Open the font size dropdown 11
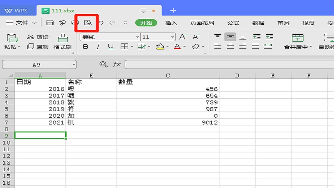334x188 pixels. [172, 37]
